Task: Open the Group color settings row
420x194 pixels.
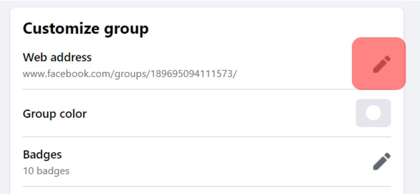Action: tap(207, 113)
